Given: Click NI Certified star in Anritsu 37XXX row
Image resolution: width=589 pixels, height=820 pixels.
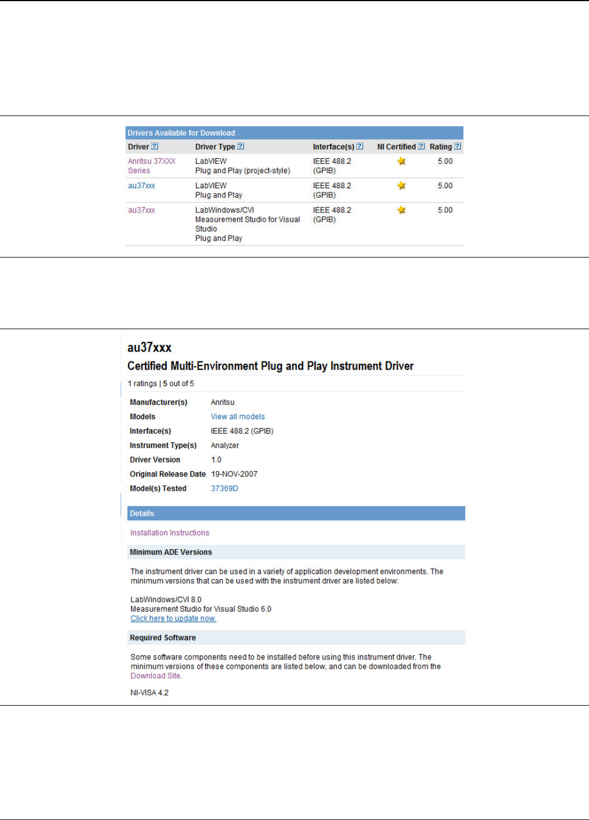Looking at the screenshot, I should click(x=402, y=161).
